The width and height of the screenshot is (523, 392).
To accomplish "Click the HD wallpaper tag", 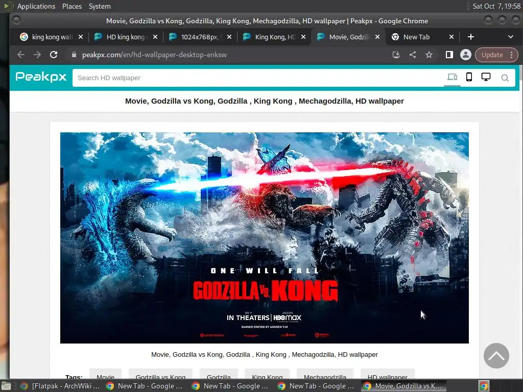I will [x=387, y=374].
